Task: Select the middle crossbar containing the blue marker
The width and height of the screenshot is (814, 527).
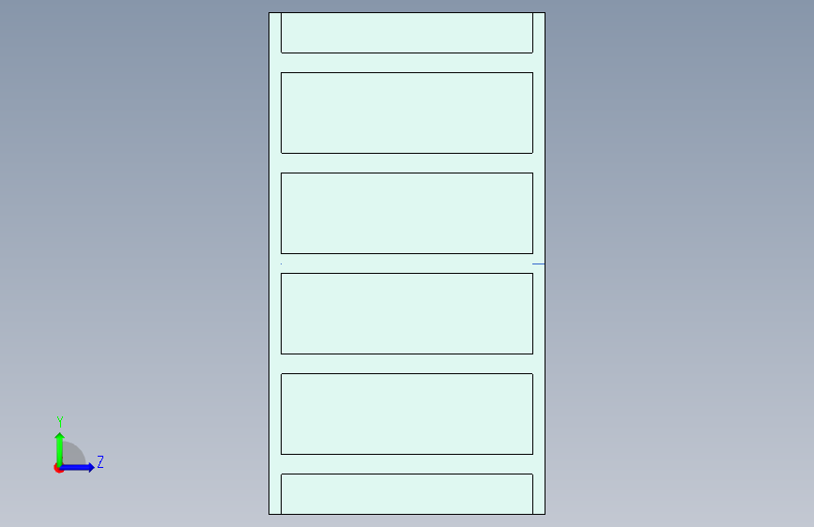Action: tap(407, 263)
